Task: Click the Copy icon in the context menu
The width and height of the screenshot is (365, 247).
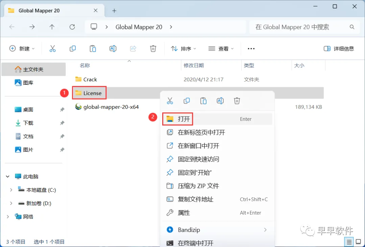Action: coord(187,101)
